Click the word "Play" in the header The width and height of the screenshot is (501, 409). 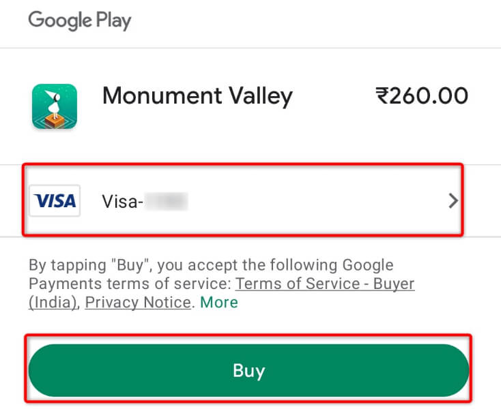[111, 20]
